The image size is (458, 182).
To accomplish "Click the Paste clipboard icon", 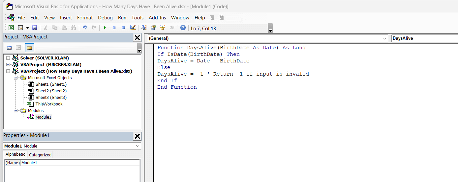I will (64, 28).
